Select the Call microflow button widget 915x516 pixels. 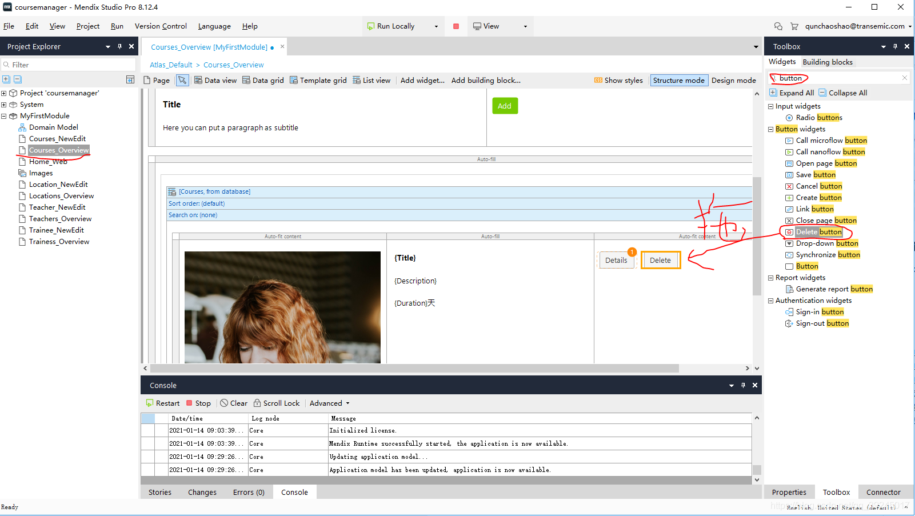pos(826,141)
